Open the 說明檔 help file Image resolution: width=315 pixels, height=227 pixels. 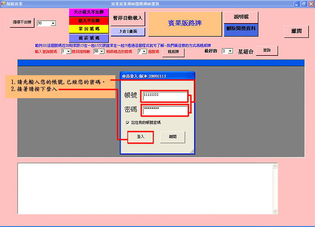coord(241,17)
